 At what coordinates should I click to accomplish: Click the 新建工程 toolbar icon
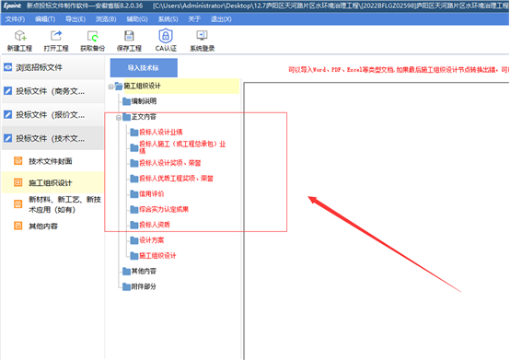pos(20,35)
